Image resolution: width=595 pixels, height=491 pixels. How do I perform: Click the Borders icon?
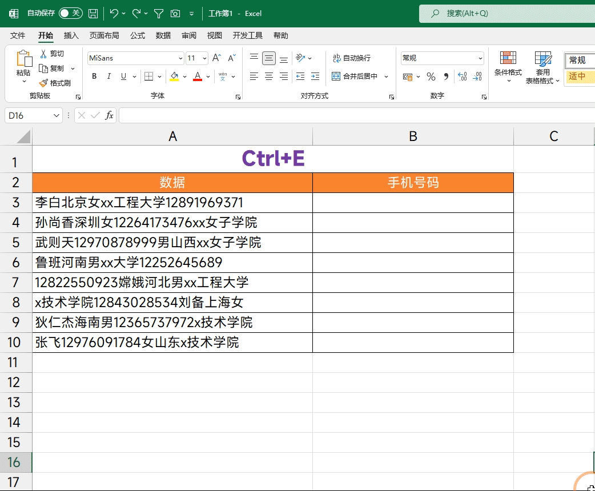(x=148, y=77)
